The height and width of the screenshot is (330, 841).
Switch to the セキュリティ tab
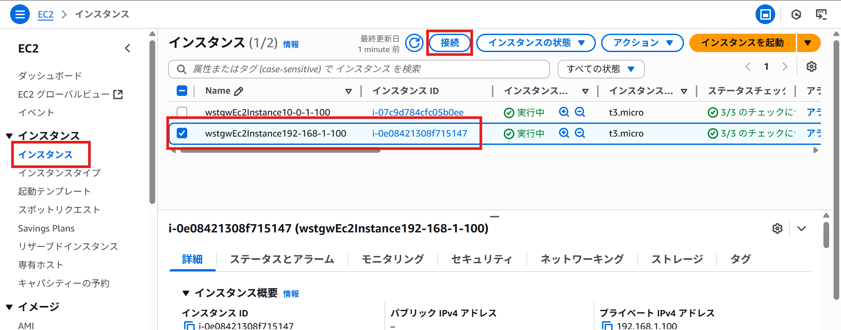coord(482,259)
